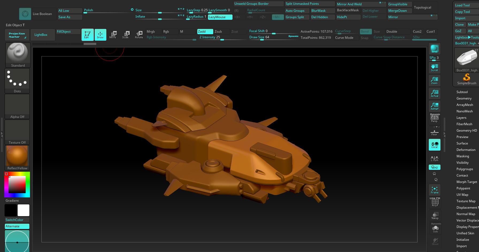This screenshot has height=252, width=479.
Task: Click the MergeDown button
Action: click(x=400, y=11)
